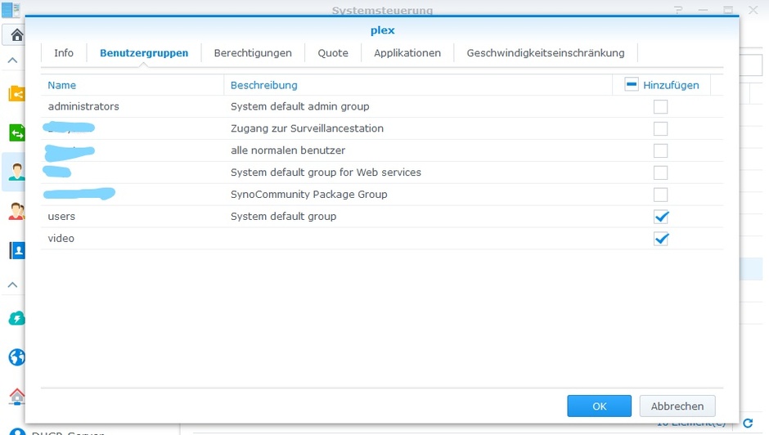Open the teal QuickConnect cloud icon

point(16,319)
